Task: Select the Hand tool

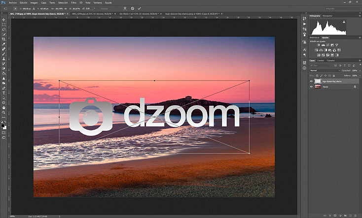Action: click(3, 108)
